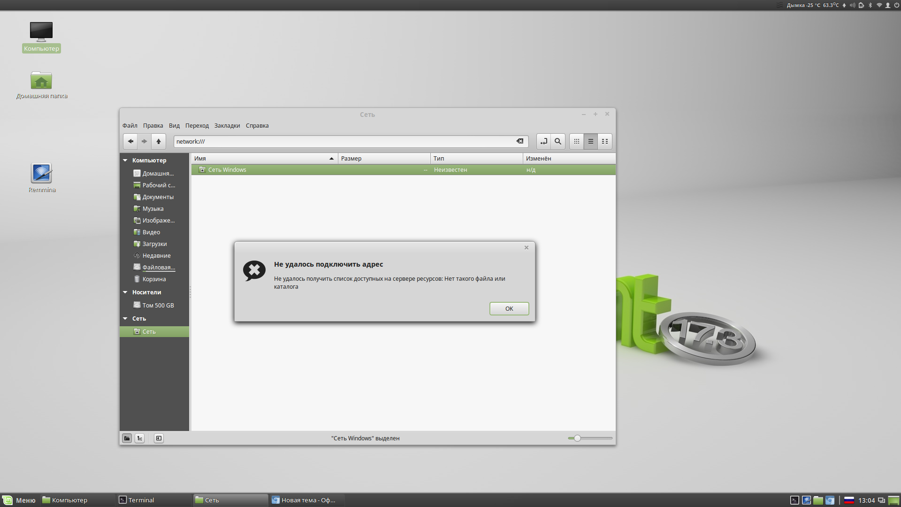This screenshot has width=901, height=507.
Task: Hide the sidebar using bottom button
Action: (x=159, y=438)
